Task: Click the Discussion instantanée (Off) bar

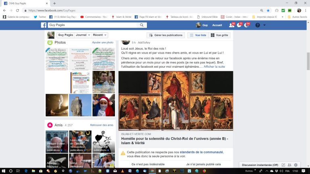Action: point(260,165)
